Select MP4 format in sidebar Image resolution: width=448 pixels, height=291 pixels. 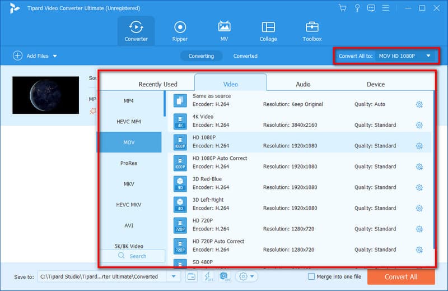(x=129, y=101)
